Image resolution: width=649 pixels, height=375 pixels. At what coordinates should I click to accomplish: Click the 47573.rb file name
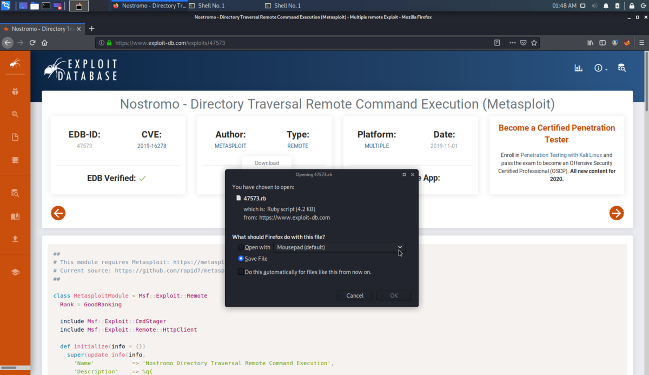pyautogui.click(x=255, y=199)
